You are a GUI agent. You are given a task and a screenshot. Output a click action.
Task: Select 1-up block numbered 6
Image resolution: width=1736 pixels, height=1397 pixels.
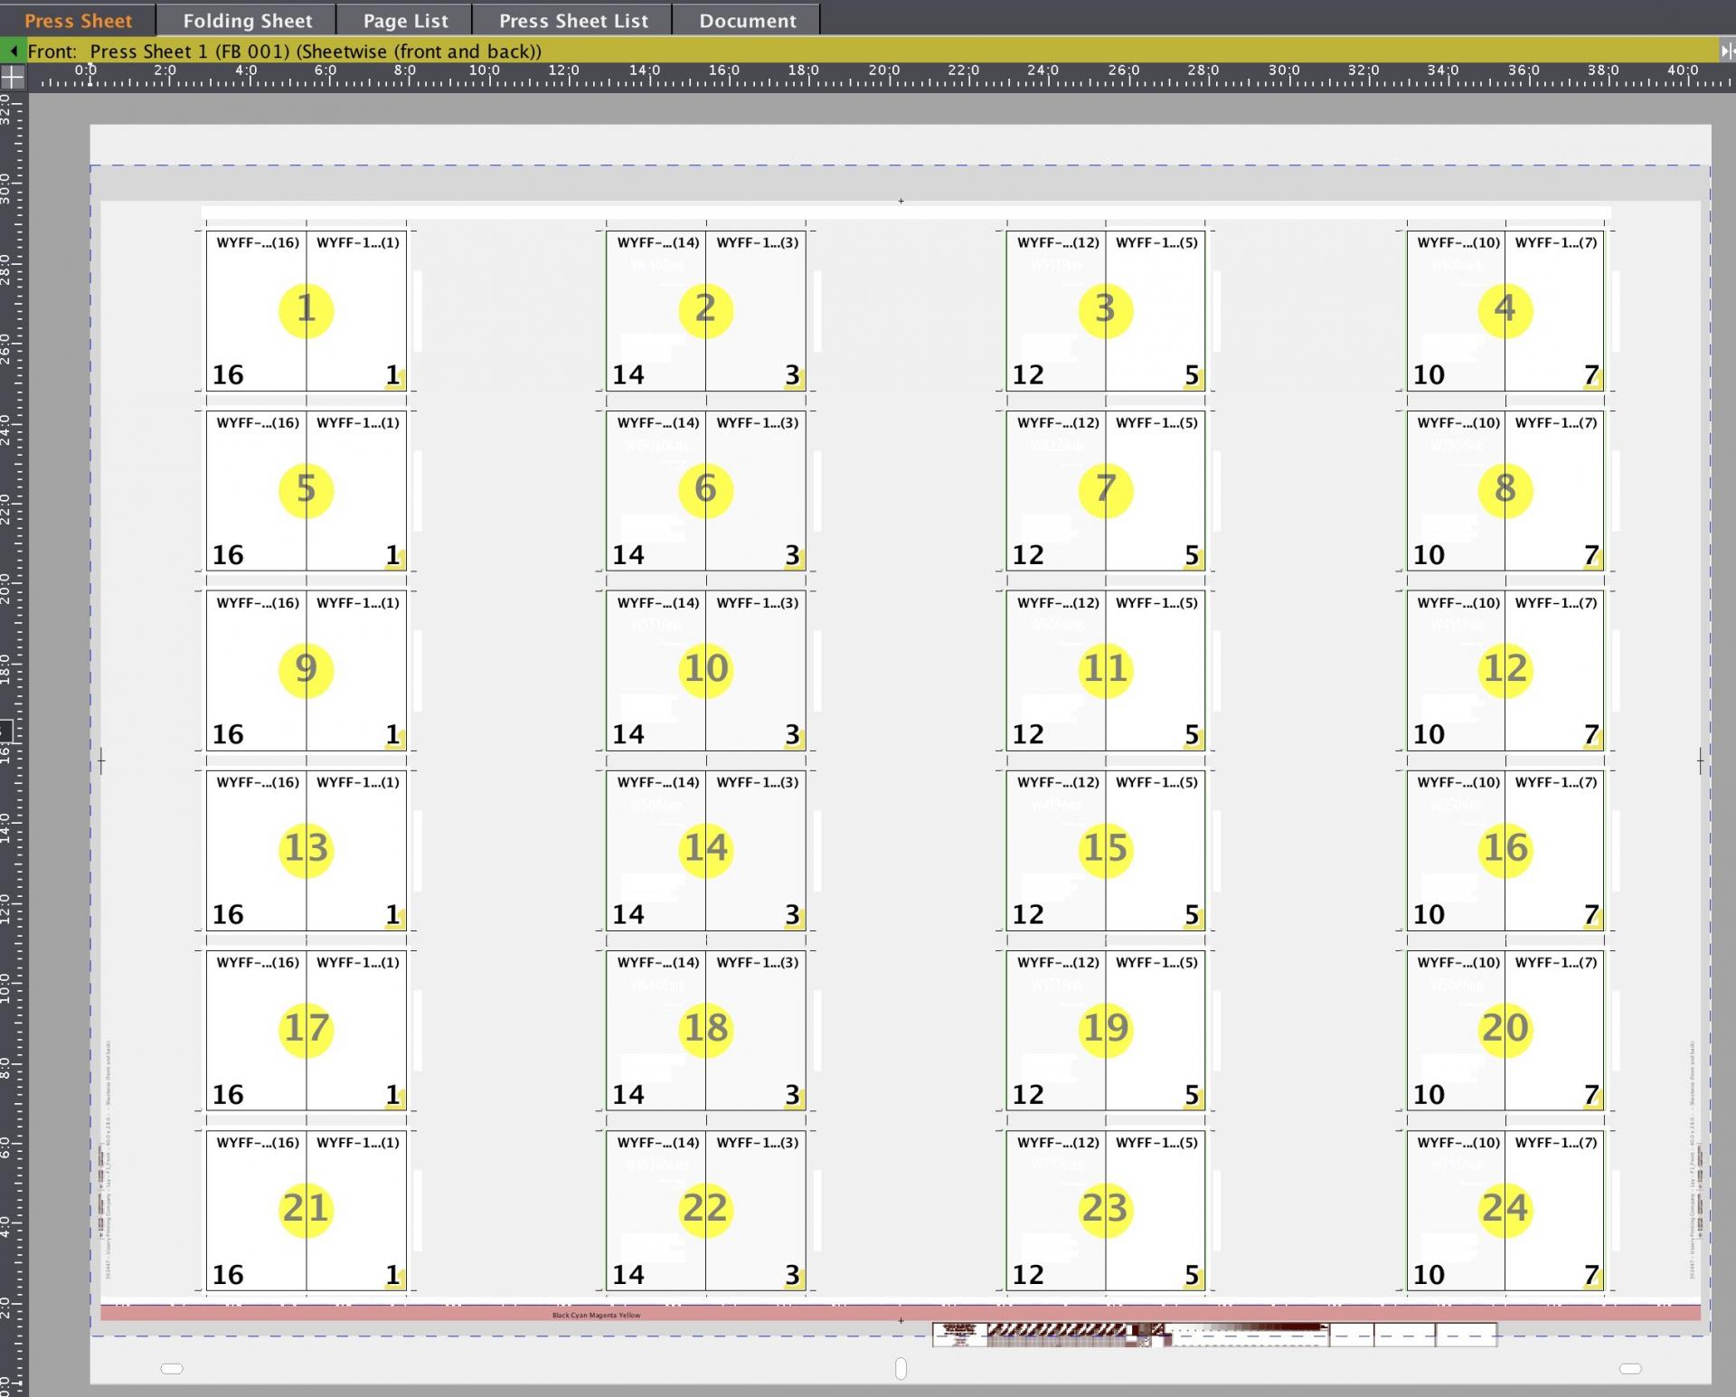pyautogui.click(x=705, y=490)
